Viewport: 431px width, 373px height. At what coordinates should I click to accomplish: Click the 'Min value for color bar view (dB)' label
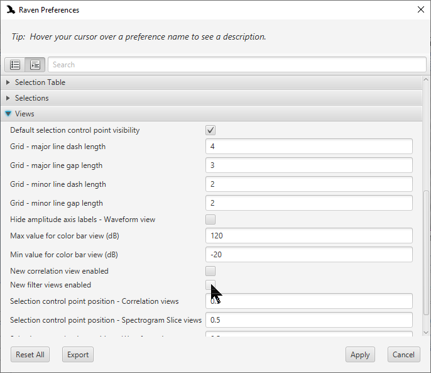tap(64, 255)
